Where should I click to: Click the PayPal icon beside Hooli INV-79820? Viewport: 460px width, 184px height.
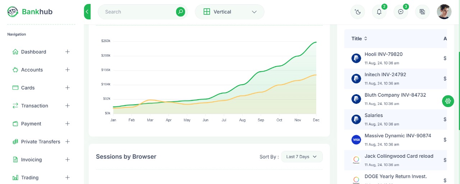click(356, 58)
